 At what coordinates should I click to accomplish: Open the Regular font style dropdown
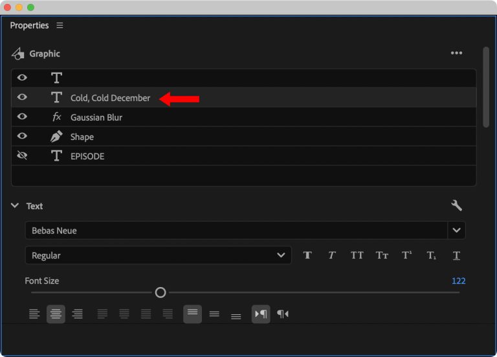click(281, 255)
